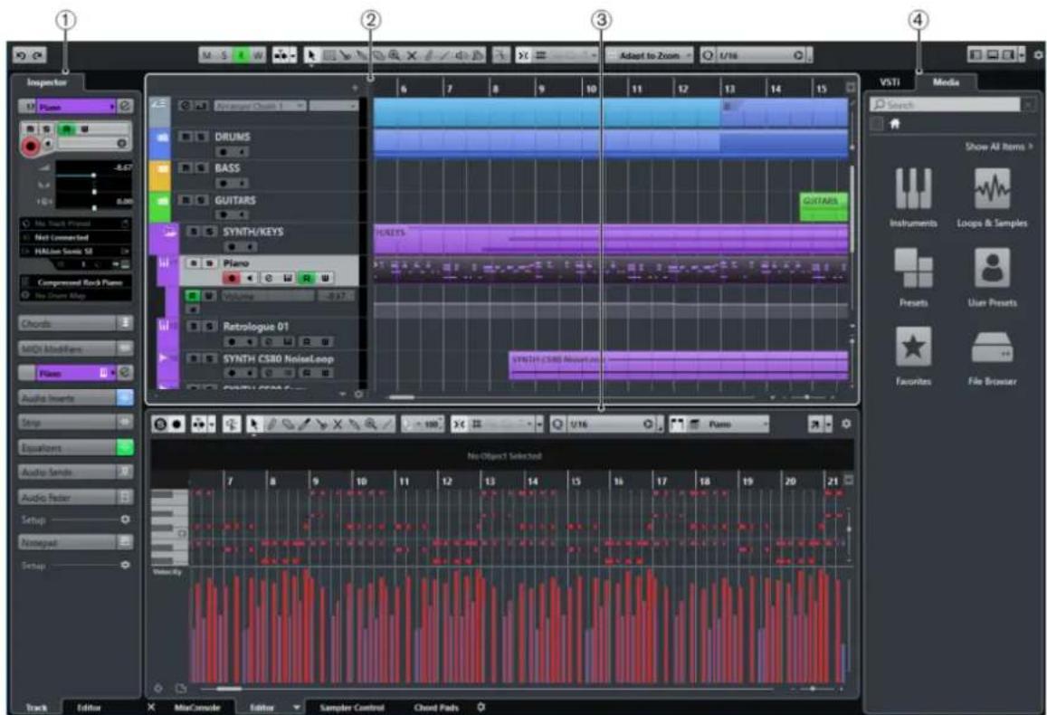Open the Chord Pads tab
The height and width of the screenshot is (715, 1047).
coord(436,707)
